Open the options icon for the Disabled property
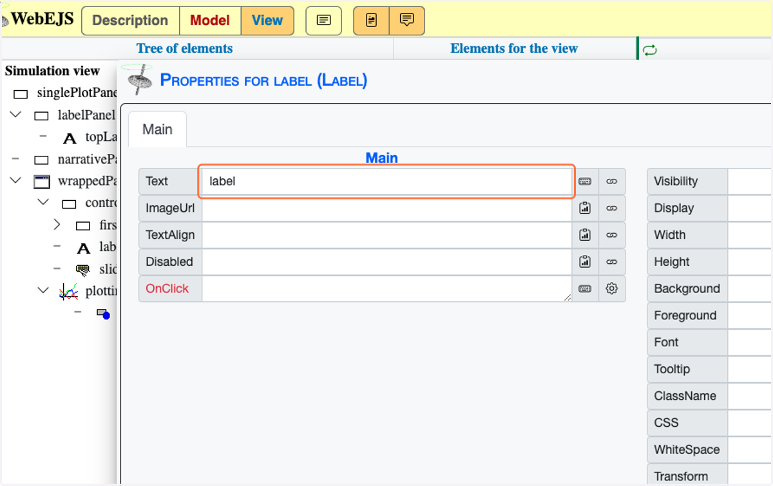The height and width of the screenshot is (486, 773). tap(585, 262)
